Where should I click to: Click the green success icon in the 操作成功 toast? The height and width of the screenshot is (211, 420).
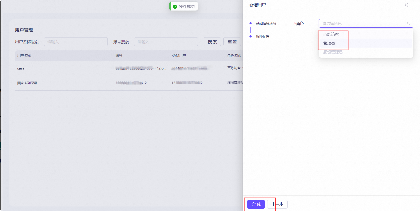point(175,6)
